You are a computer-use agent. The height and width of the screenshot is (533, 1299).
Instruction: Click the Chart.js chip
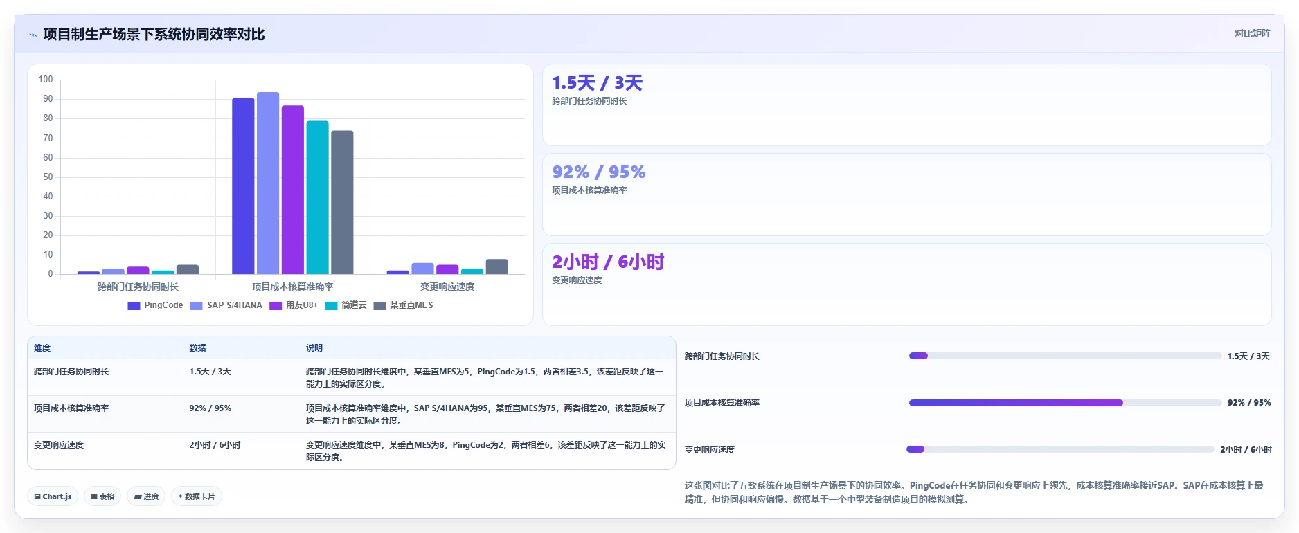pyautogui.click(x=53, y=496)
